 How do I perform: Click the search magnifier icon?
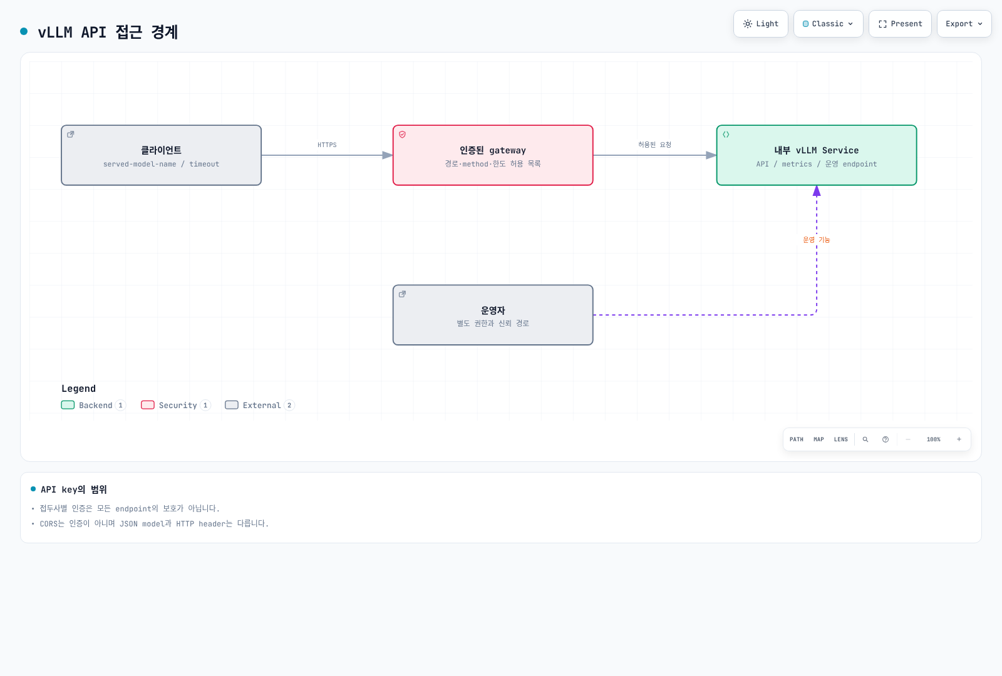(x=865, y=439)
